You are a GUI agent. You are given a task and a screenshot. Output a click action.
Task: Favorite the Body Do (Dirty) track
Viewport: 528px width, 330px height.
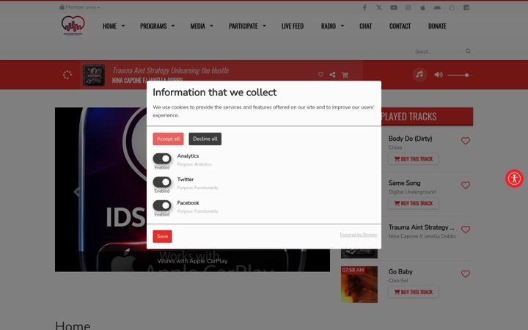[x=466, y=141]
